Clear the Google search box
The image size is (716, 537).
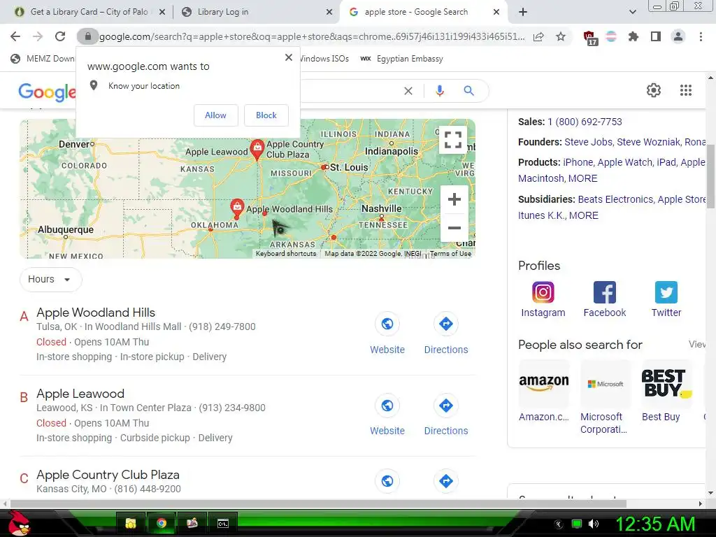click(408, 91)
